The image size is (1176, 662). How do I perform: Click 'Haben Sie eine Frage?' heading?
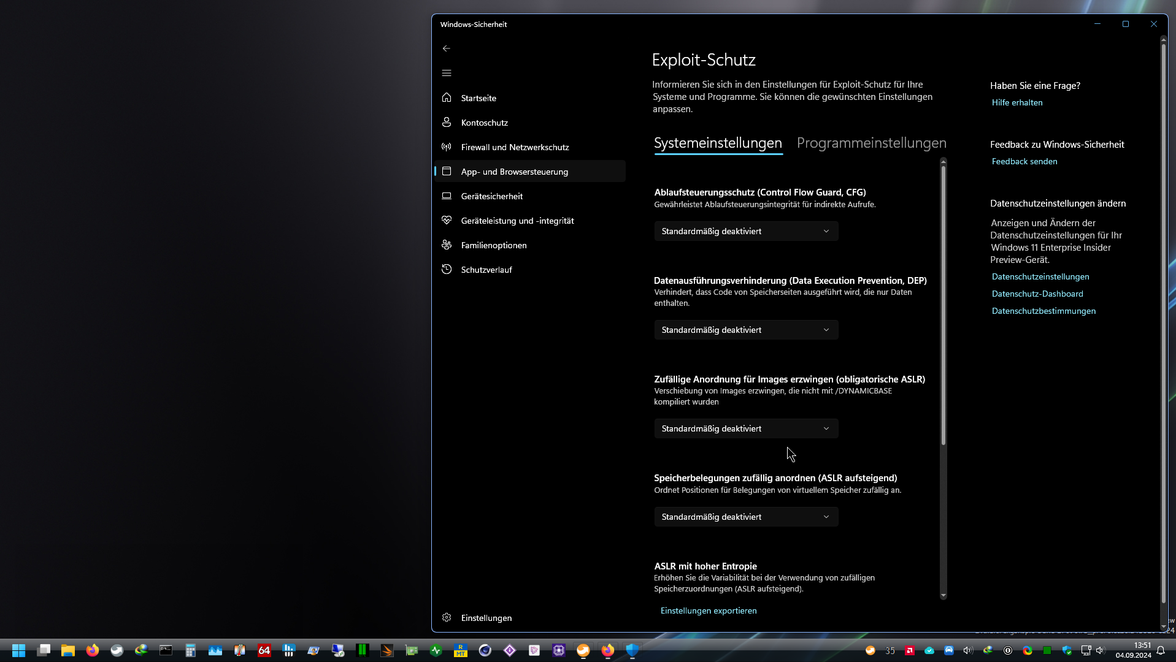[1035, 85]
